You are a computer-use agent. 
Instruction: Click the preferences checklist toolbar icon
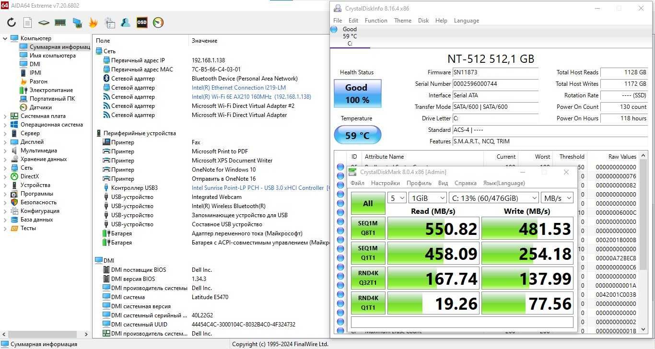click(x=109, y=23)
